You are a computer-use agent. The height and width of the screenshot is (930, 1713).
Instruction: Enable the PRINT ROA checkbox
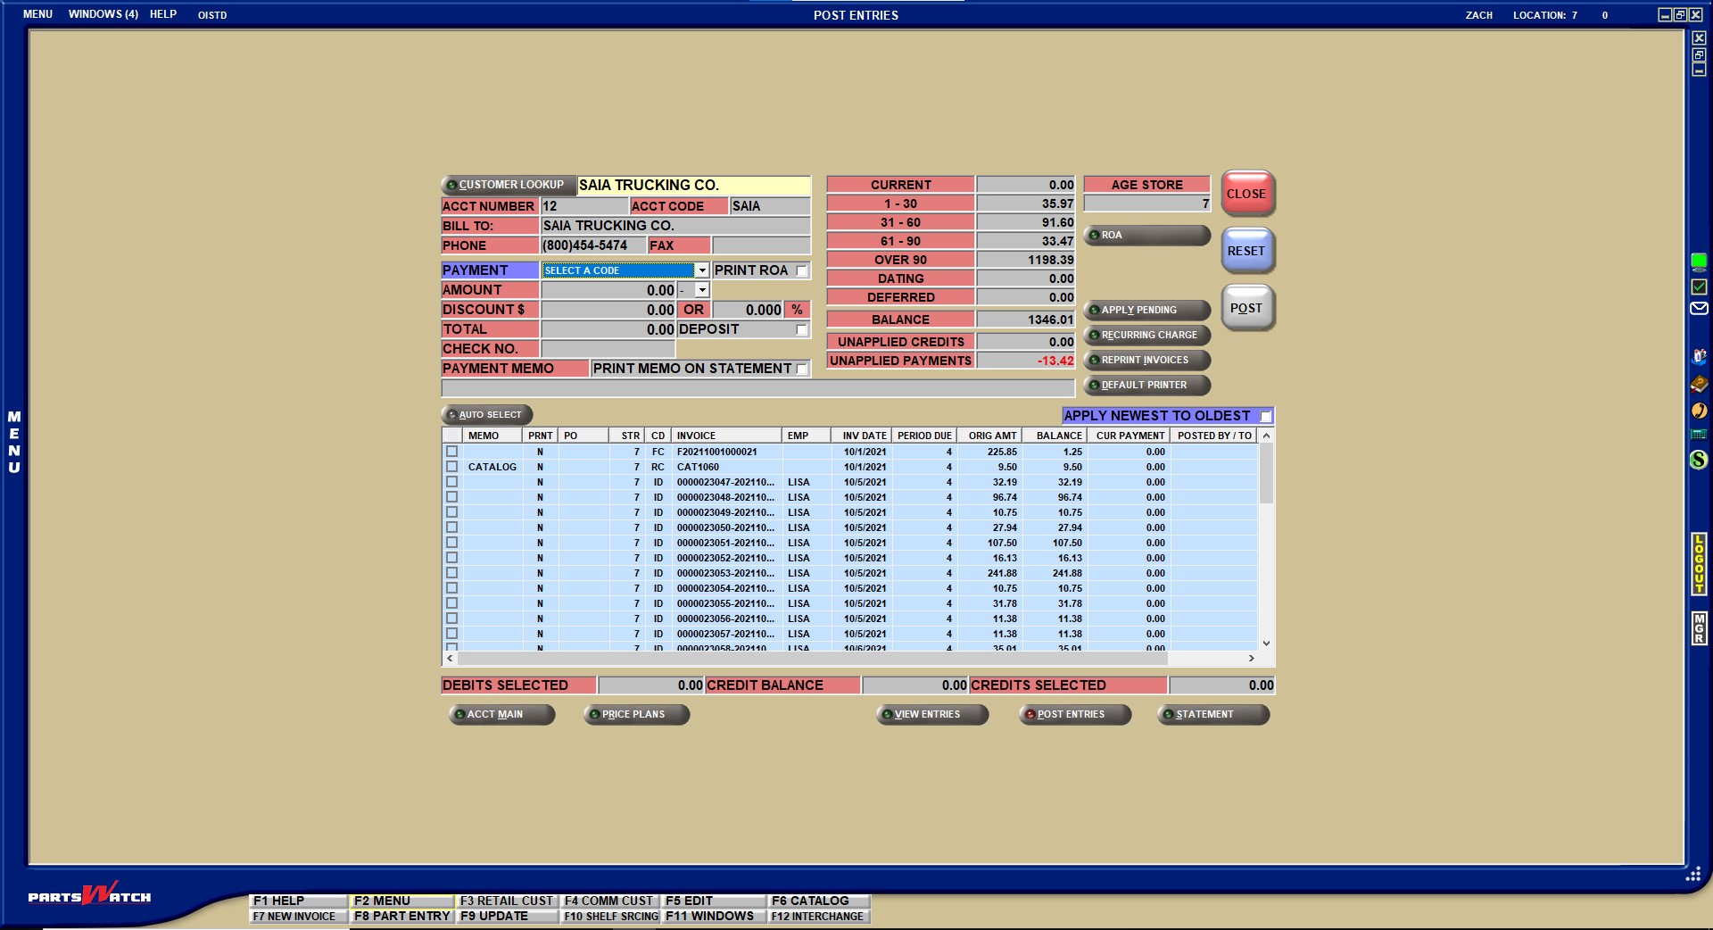click(x=801, y=270)
